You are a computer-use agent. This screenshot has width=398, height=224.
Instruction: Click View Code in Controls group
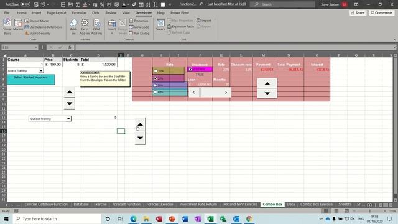[x=139, y=27]
